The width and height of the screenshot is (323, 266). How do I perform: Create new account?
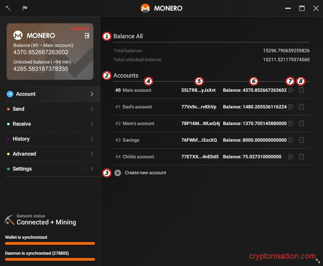145,173
